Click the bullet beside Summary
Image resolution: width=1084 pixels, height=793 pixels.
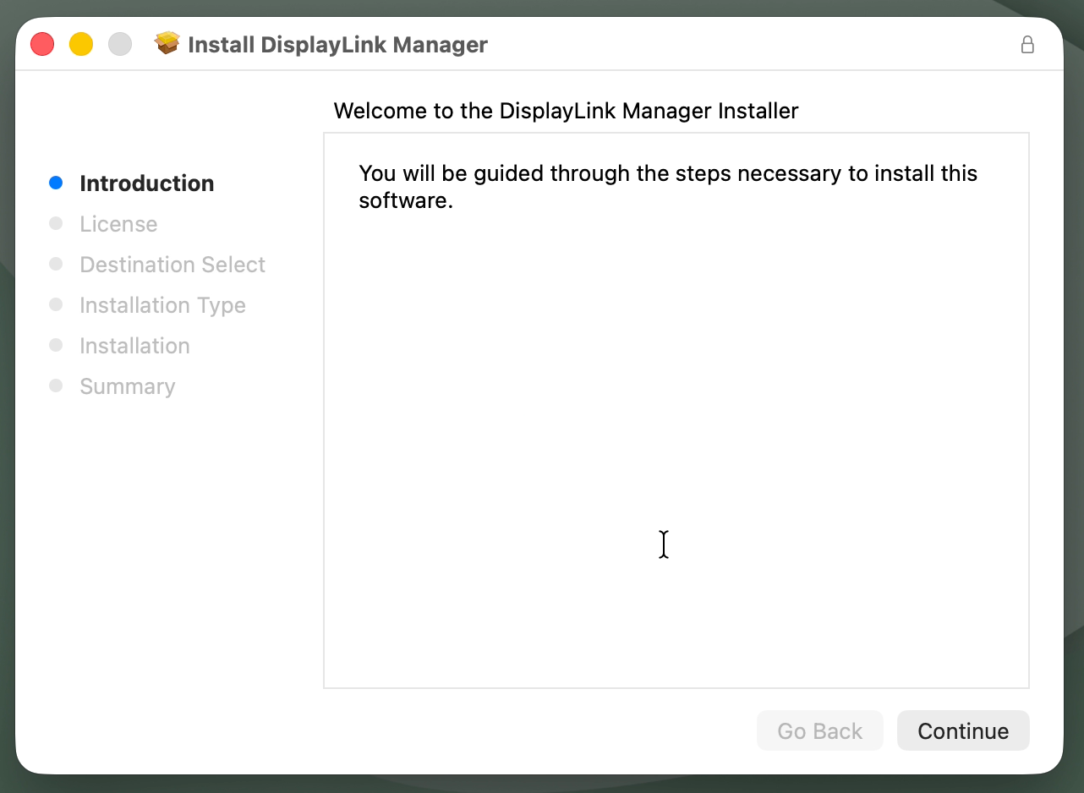57,386
